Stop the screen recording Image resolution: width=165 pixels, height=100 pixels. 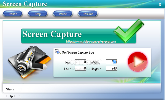pos(38,14)
